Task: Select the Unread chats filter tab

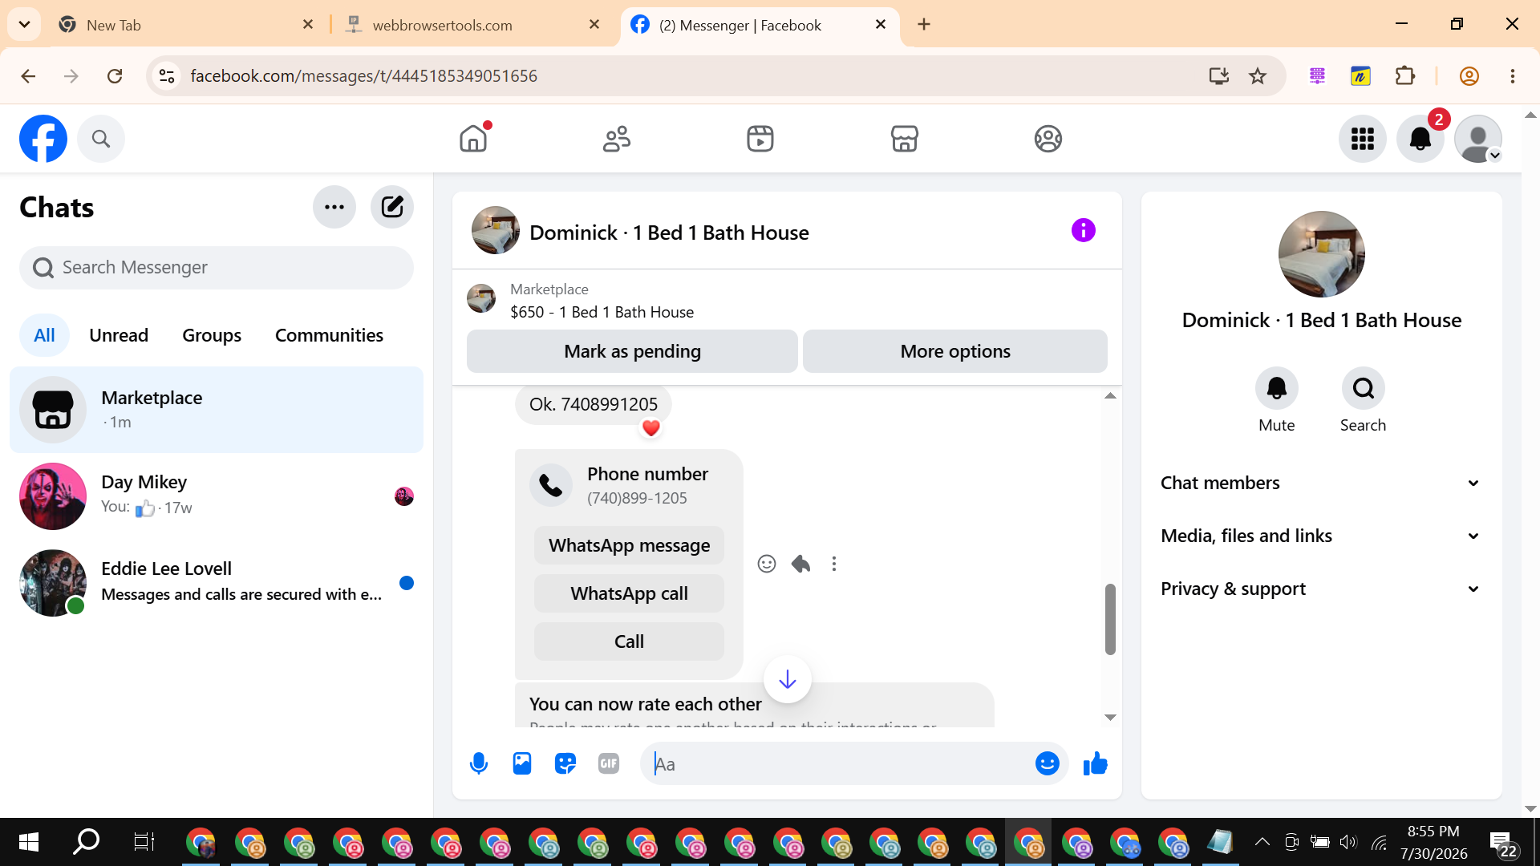Action: click(x=119, y=335)
